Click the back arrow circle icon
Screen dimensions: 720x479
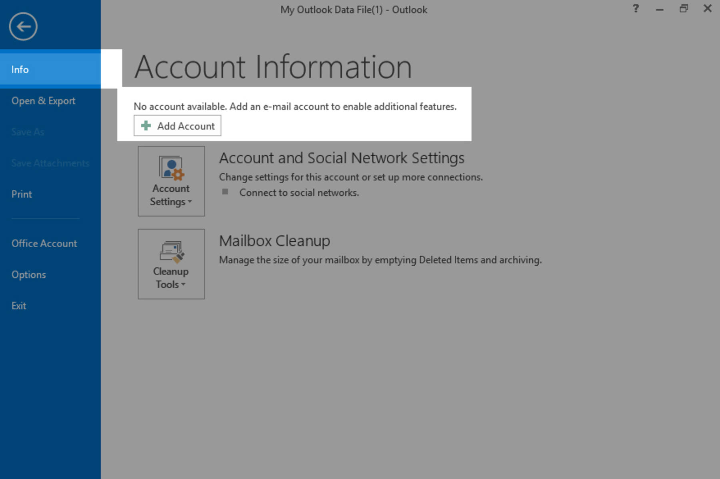tap(23, 26)
